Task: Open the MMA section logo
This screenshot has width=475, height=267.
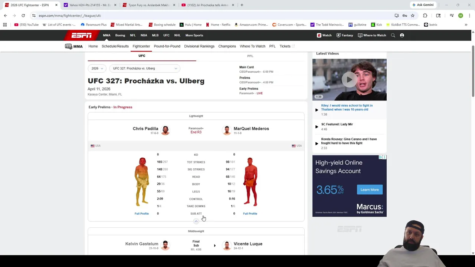Action: click(73, 46)
